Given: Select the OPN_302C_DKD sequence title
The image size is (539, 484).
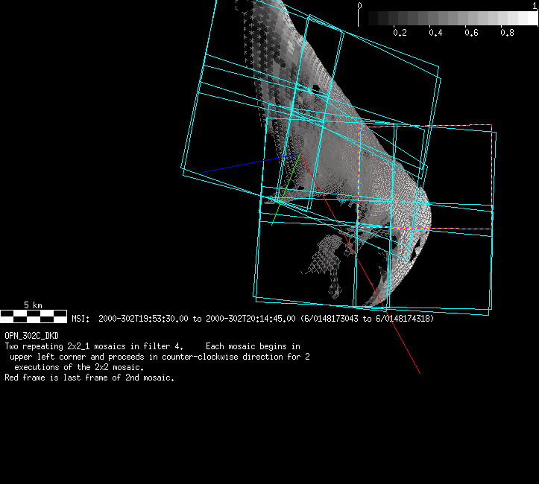Looking at the screenshot, I should pos(31,336).
